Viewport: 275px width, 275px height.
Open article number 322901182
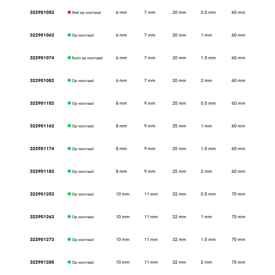(42, 171)
